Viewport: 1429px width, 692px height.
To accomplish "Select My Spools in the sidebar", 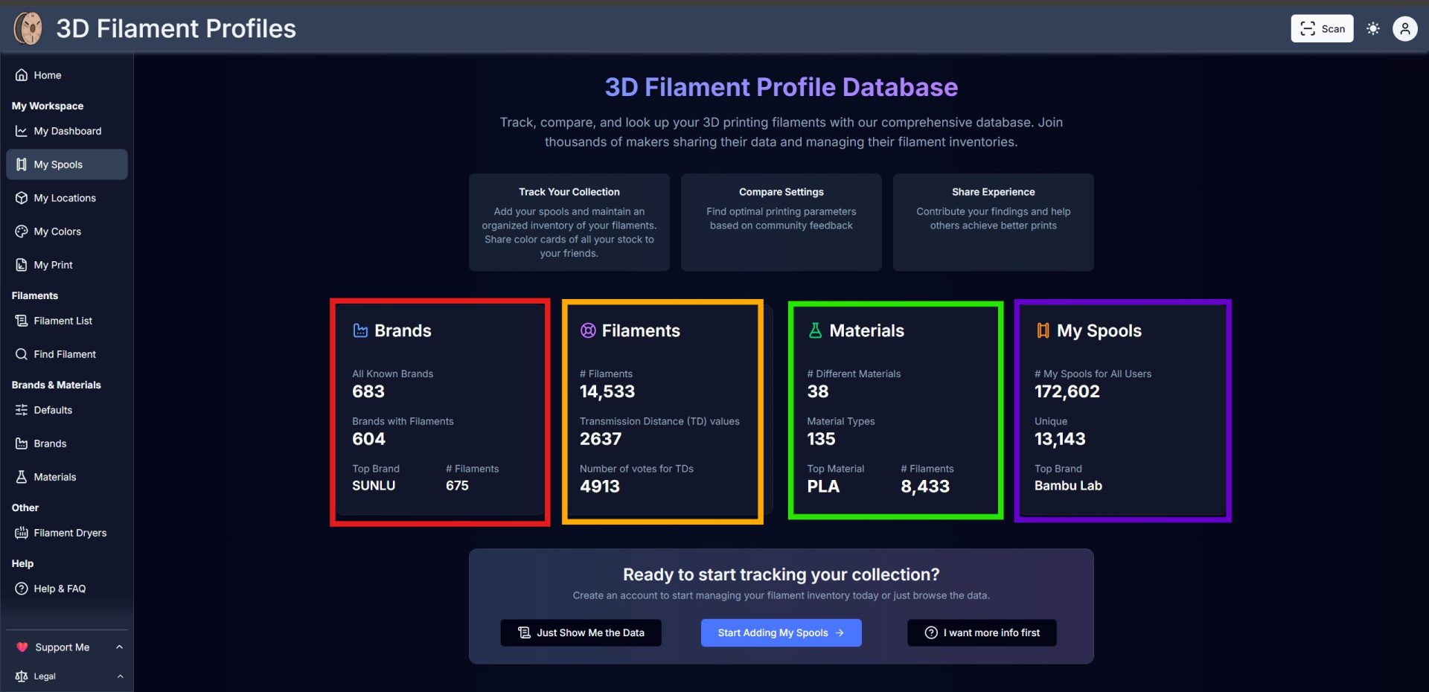I will coord(58,164).
